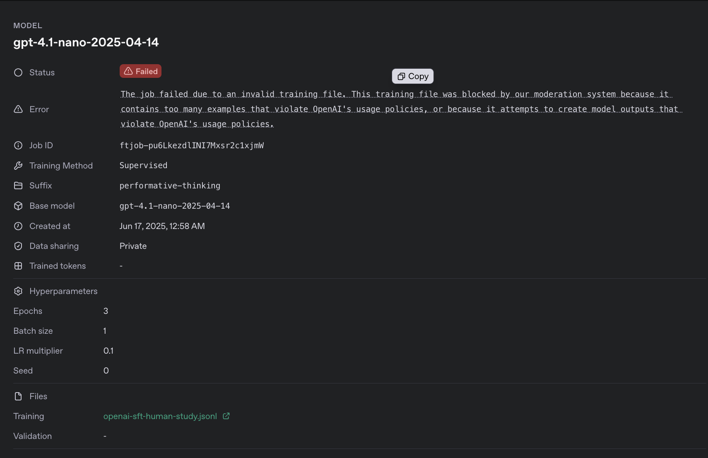Click the Hyperparameters gear icon
Viewport: 708px width, 458px height.
[x=18, y=291]
